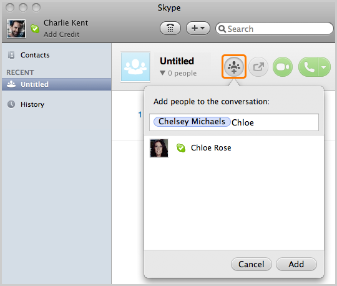The height and width of the screenshot is (286, 337).
Task: Open Contacts in the sidebar
Action: [x=35, y=55]
